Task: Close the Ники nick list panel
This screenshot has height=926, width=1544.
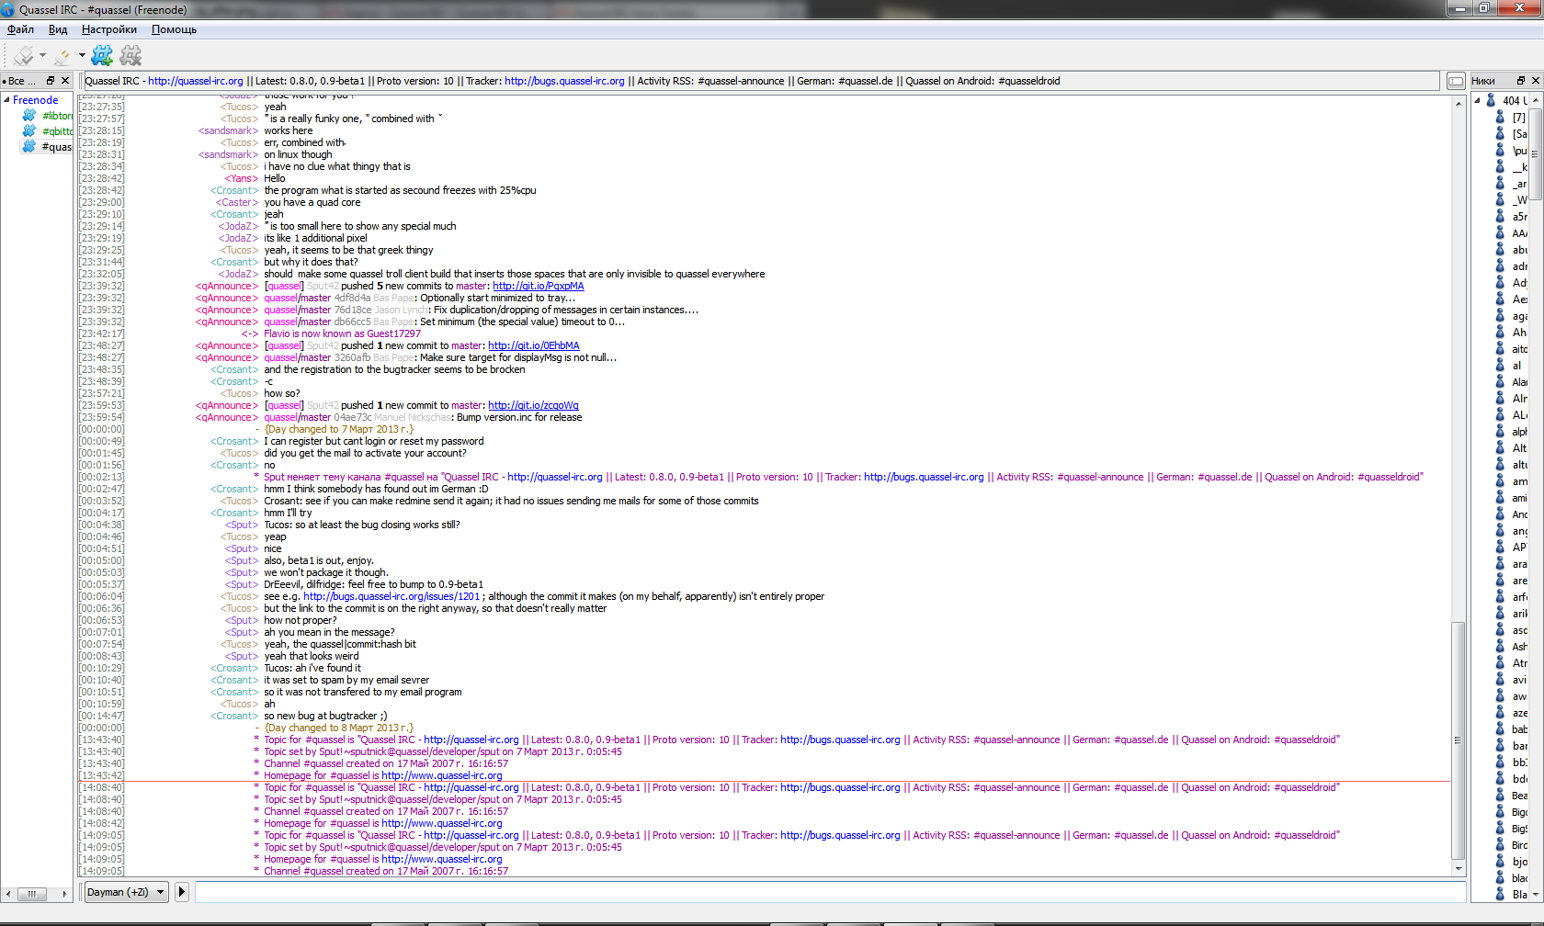Action: (x=1535, y=81)
